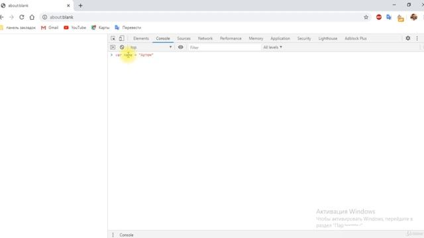The image size is (424, 238).
Task: Switch to the Network tab
Action: point(205,38)
